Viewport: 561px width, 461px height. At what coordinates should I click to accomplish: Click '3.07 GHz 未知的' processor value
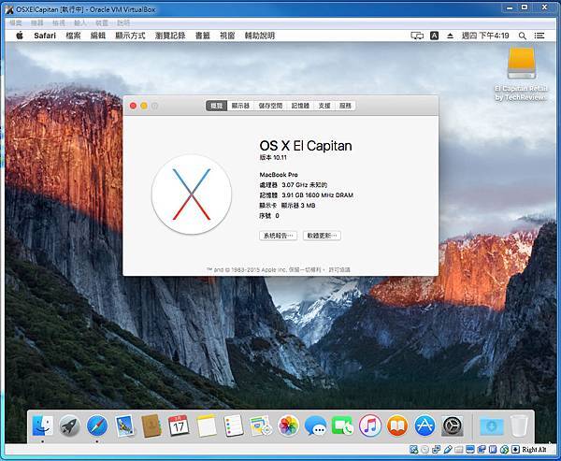point(305,185)
